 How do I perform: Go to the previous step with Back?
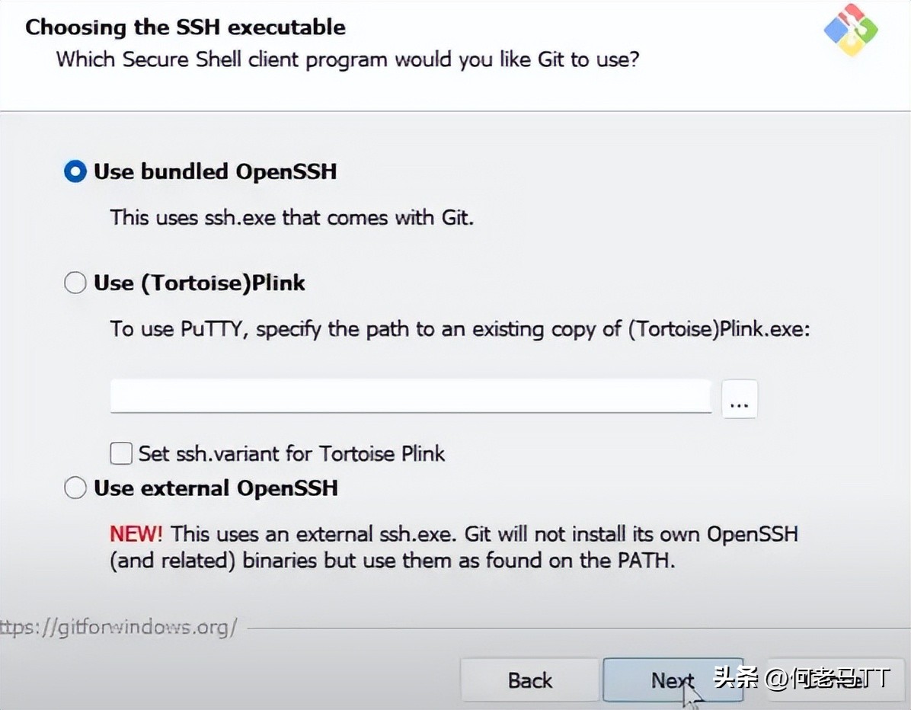(x=529, y=680)
